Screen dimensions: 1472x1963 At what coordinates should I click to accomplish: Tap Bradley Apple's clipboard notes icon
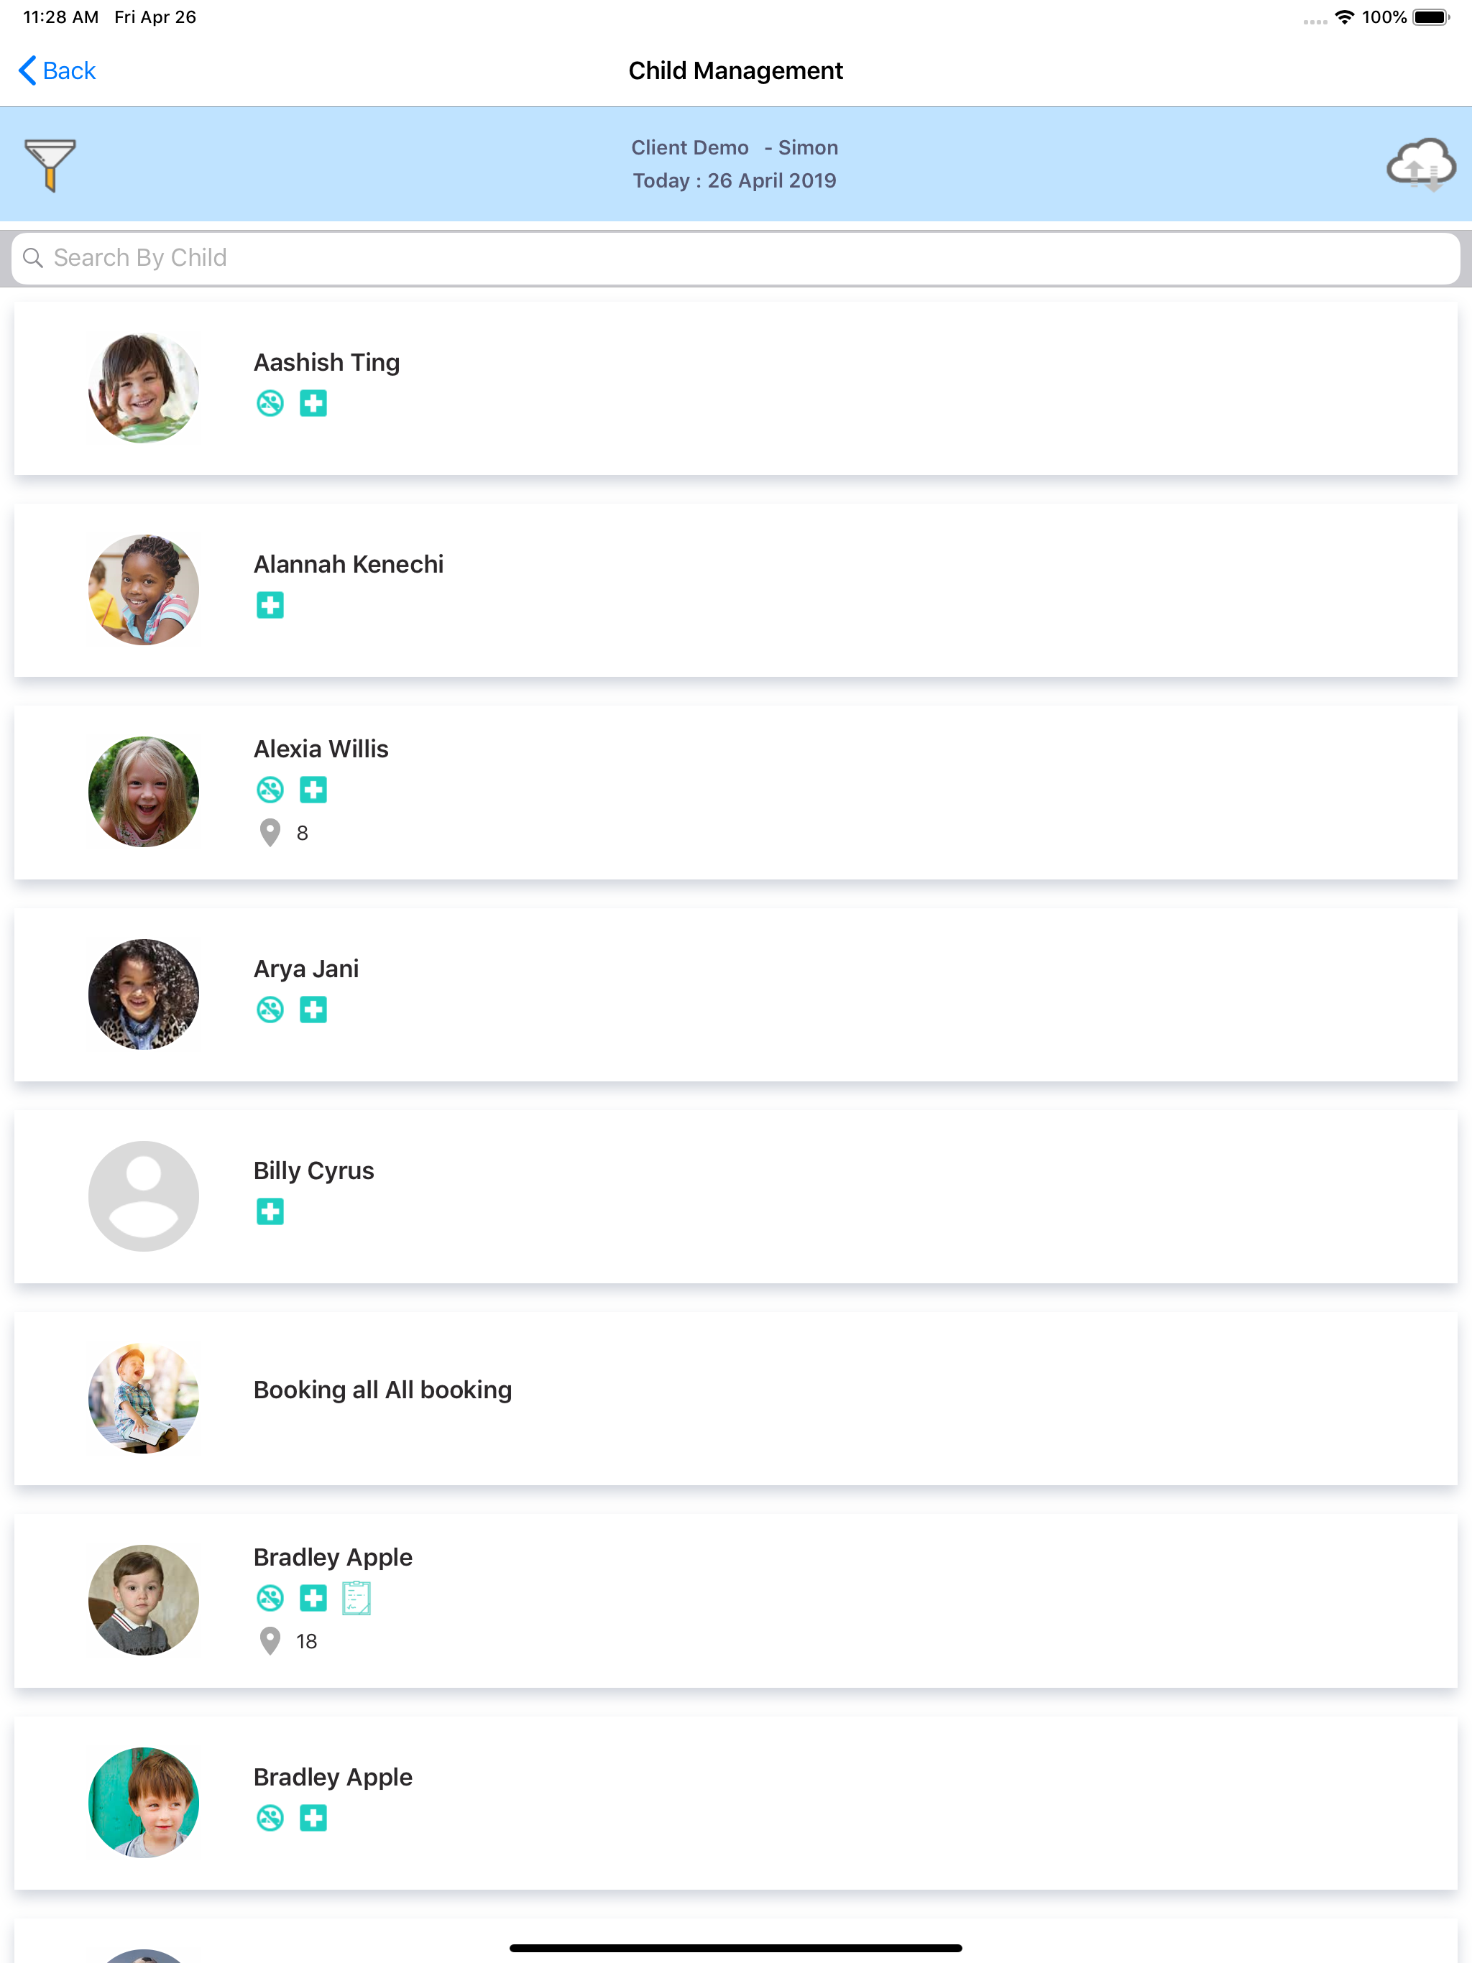tap(356, 1598)
